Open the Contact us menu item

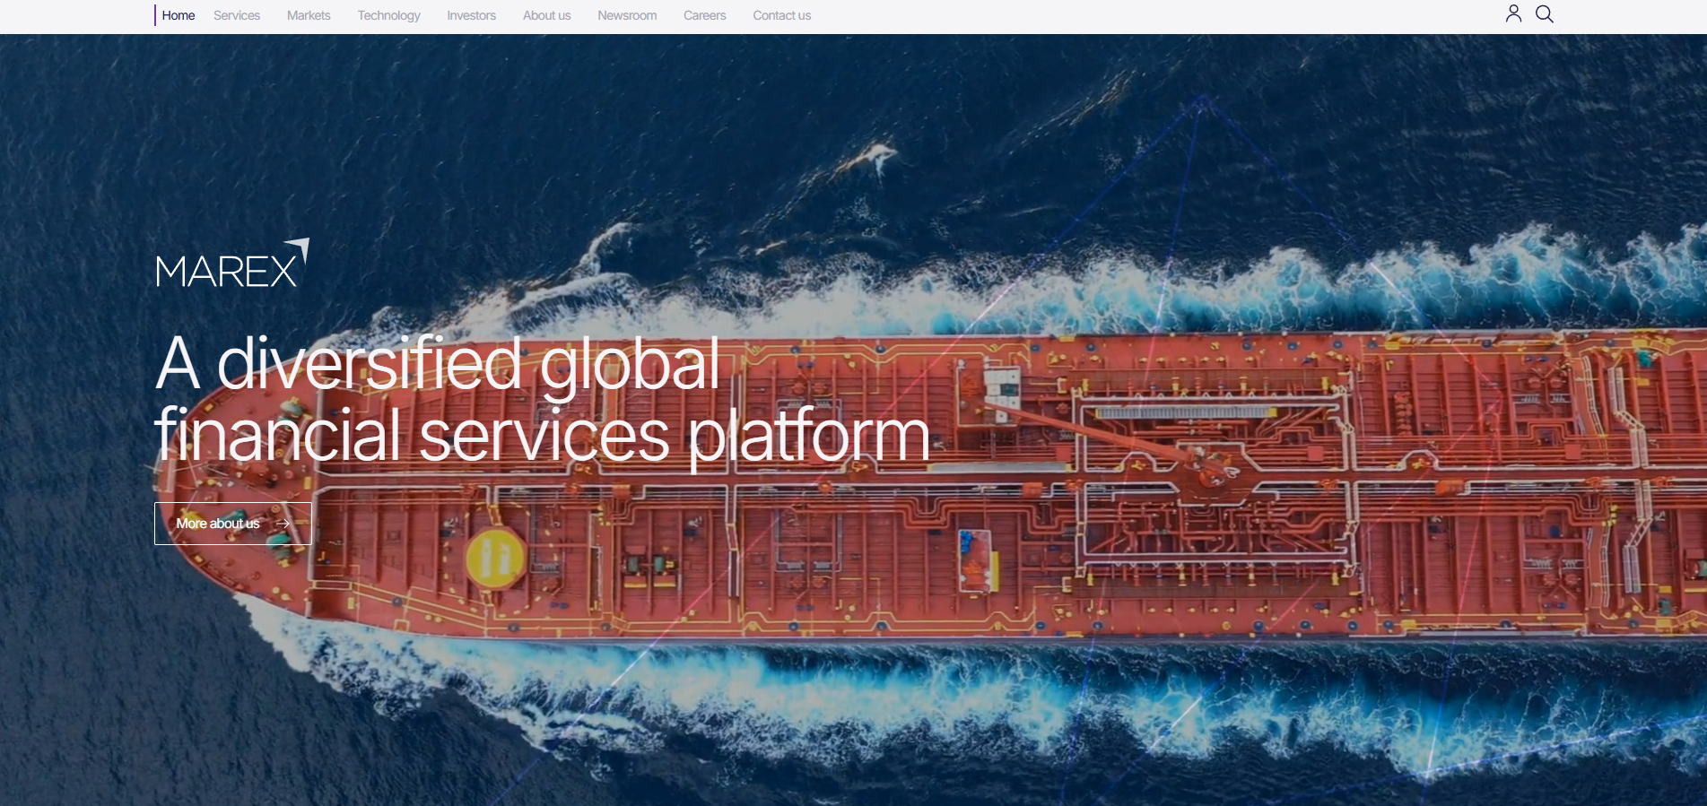pyautogui.click(x=782, y=15)
